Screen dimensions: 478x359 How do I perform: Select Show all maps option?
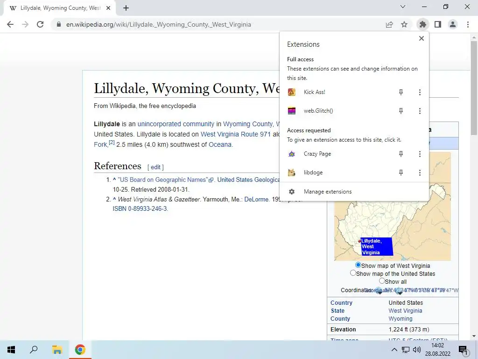pos(382,281)
